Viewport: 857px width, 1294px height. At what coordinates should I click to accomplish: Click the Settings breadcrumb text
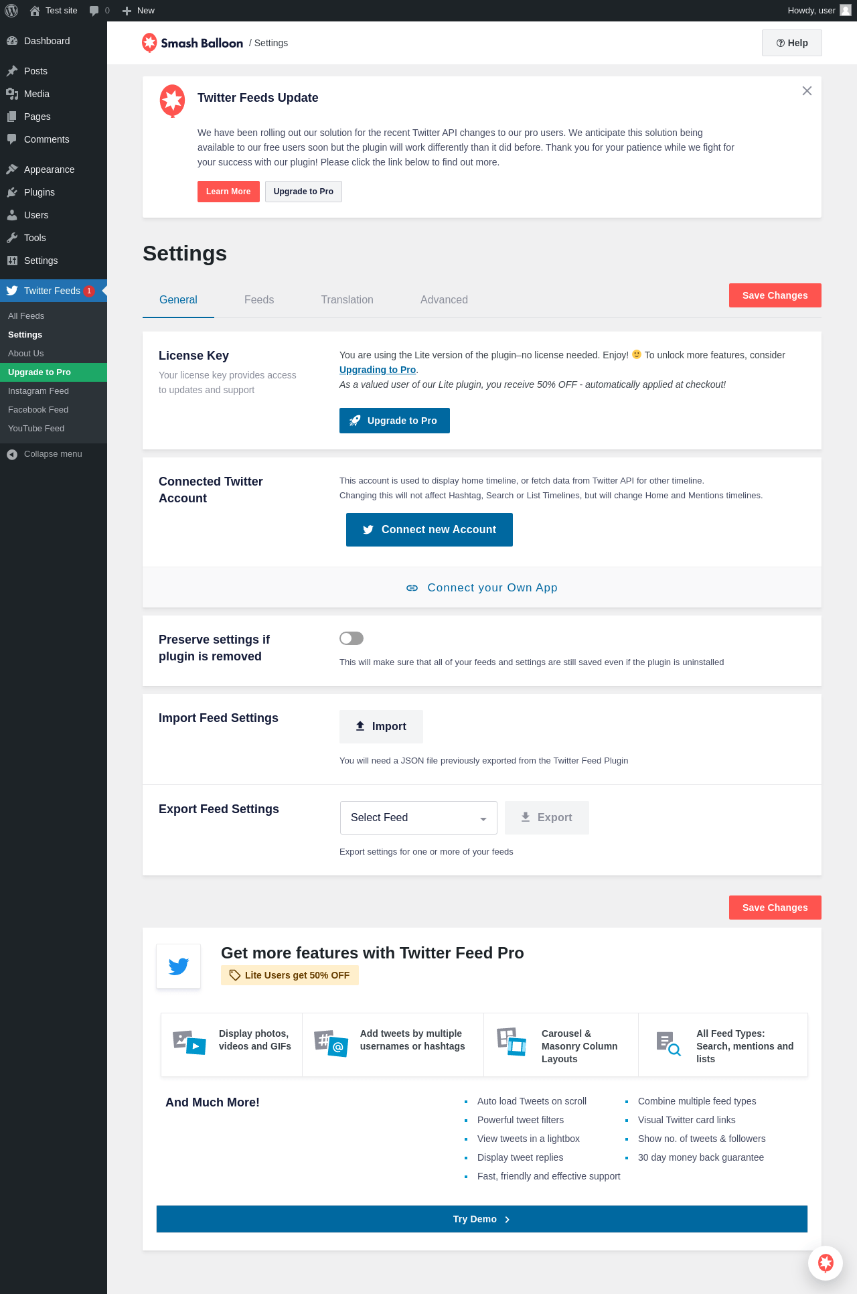[x=271, y=43]
